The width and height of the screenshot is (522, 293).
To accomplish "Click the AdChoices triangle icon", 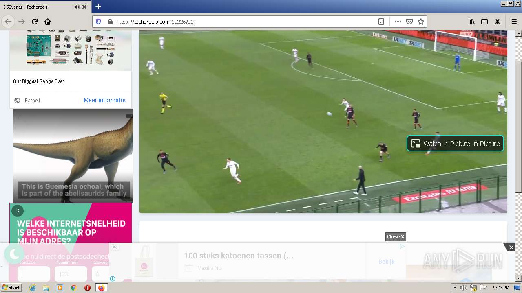I will point(402,246).
